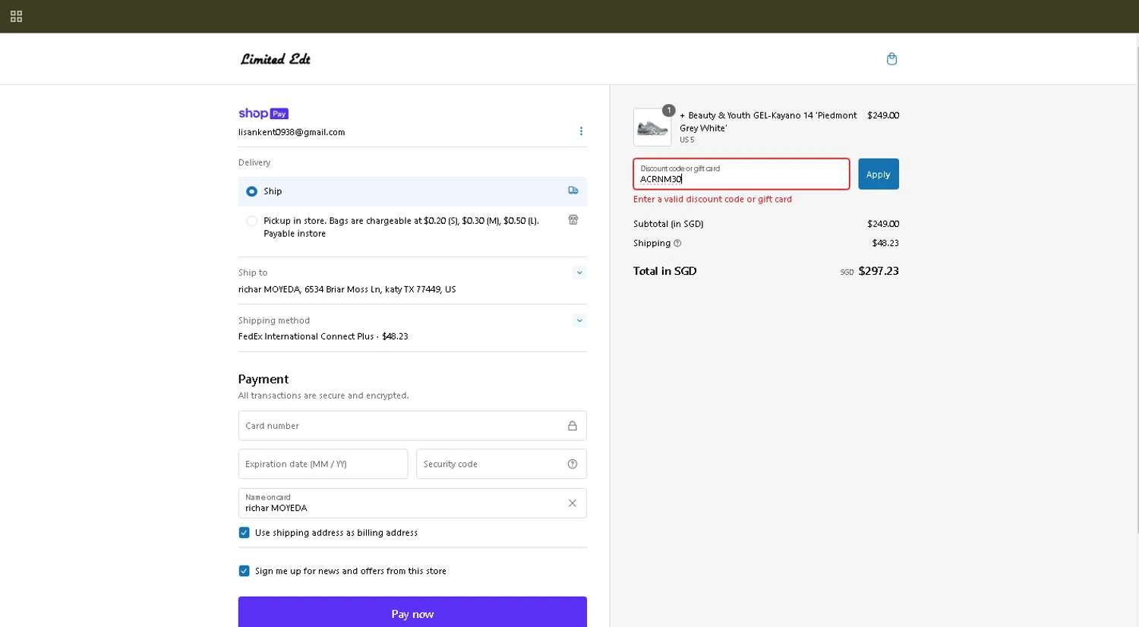The height and width of the screenshot is (627, 1139).
Task: Click the Pay now button
Action: click(412, 613)
